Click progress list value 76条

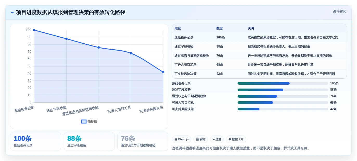pos(333,96)
